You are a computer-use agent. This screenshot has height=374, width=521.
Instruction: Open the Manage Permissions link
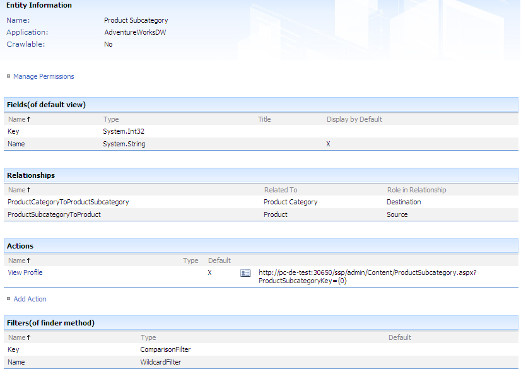(x=44, y=76)
